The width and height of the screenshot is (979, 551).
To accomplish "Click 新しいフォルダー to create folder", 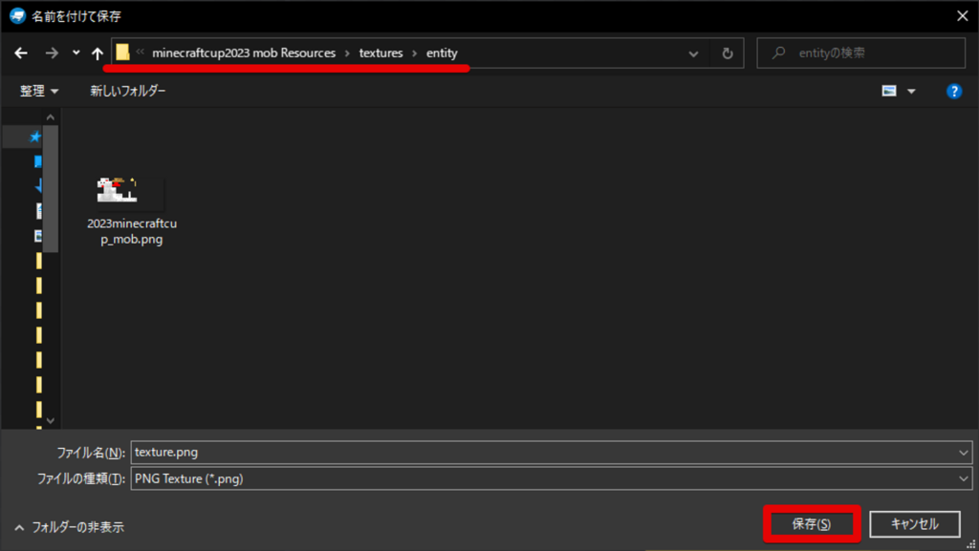I will (x=127, y=91).
